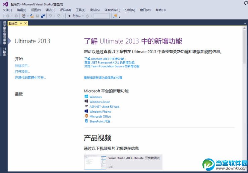The width and height of the screenshot is (248, 173).
Task: Open the ASP.NET vNext 和 Web link
Action: coord(104,107)
